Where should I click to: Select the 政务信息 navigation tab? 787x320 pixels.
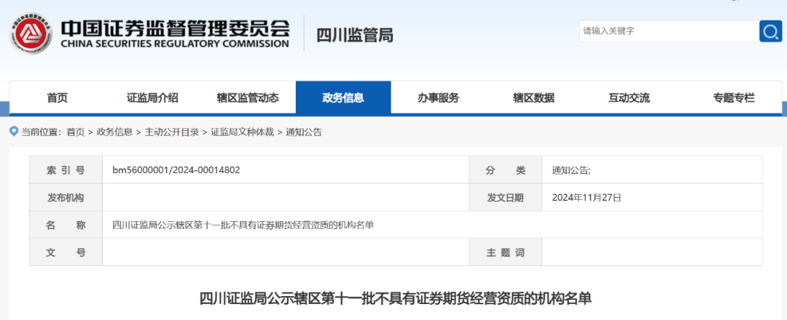pyautogui.click(x=343, y=98)
